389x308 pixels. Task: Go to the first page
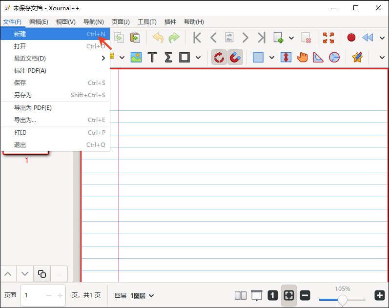pos(197,38)
